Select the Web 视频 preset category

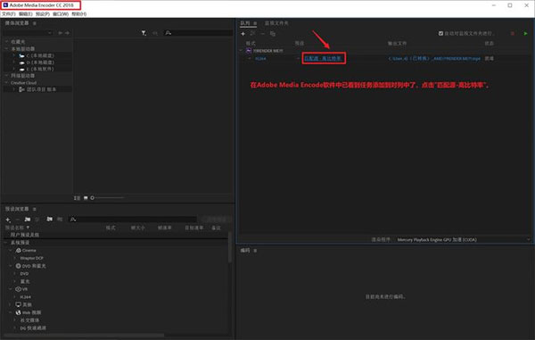[x=31, y=312]
